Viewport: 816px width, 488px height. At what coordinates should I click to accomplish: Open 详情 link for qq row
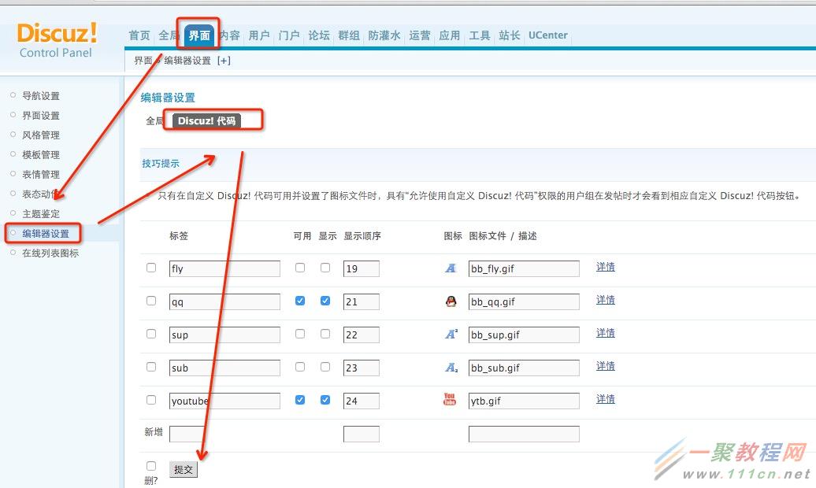point(606,300)
